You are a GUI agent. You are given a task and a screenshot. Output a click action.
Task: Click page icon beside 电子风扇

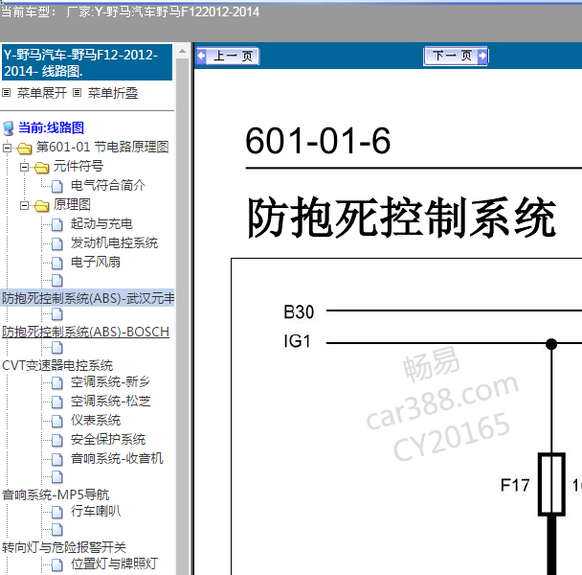coord(56,263)
